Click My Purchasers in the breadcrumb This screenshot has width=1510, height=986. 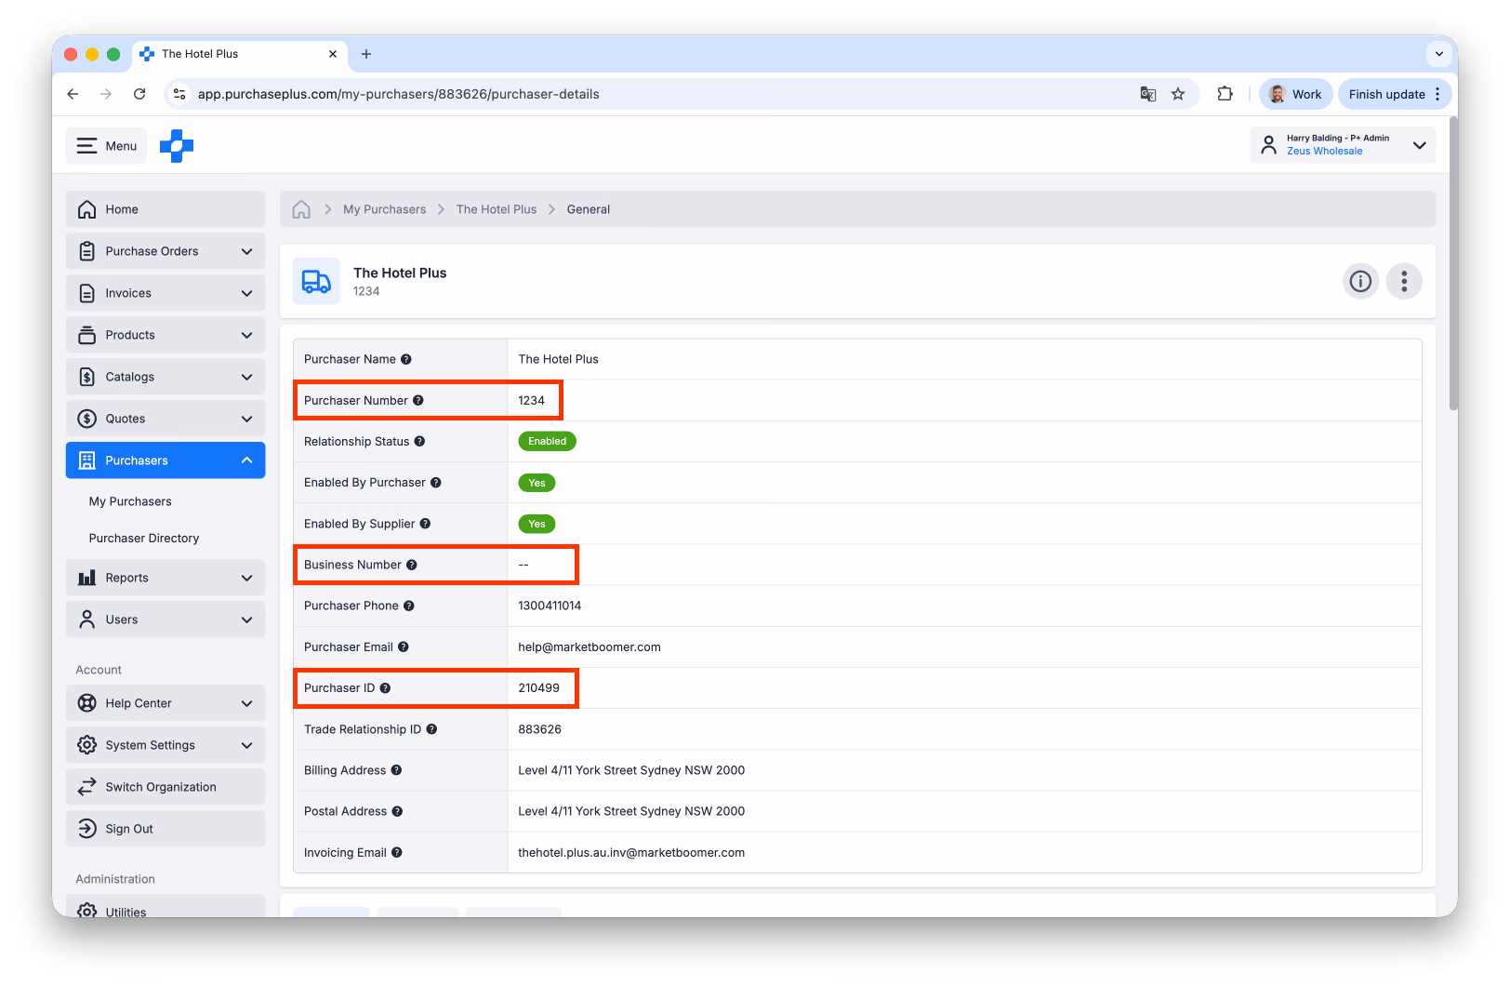[x=384, y=209]
